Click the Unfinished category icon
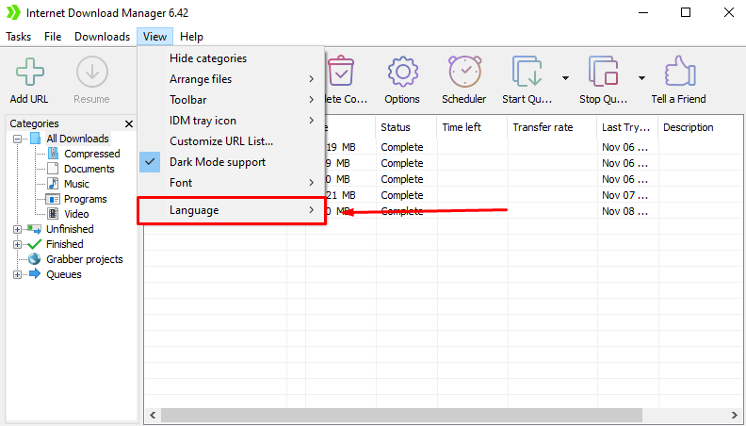Screen dimensions: 746x426 coord(34,229)
